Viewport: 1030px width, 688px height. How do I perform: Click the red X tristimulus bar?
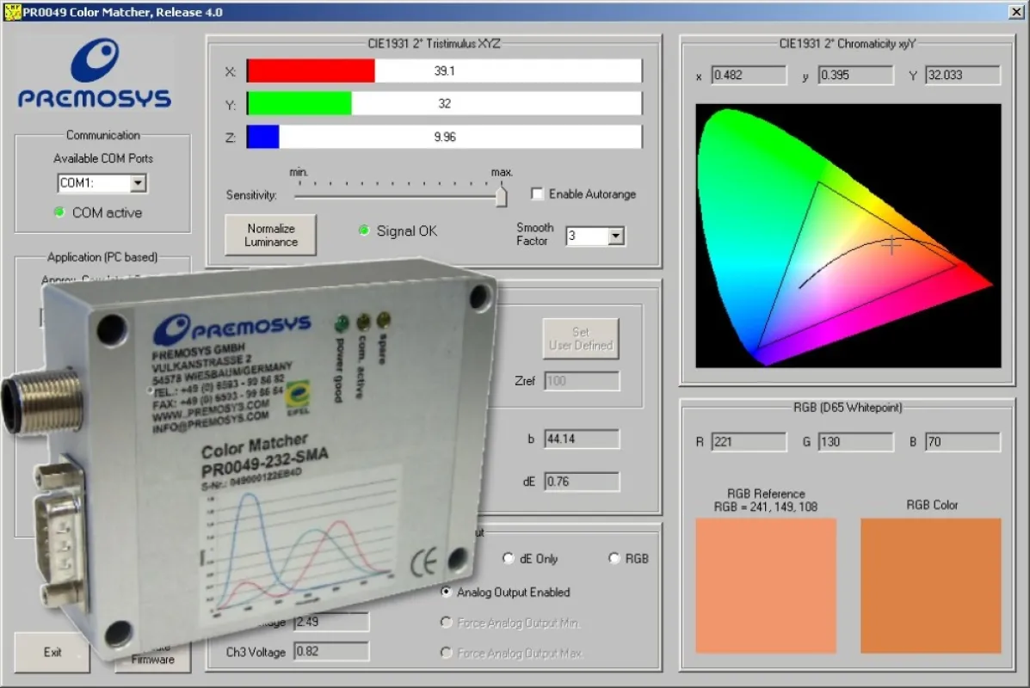click(311, 71)
